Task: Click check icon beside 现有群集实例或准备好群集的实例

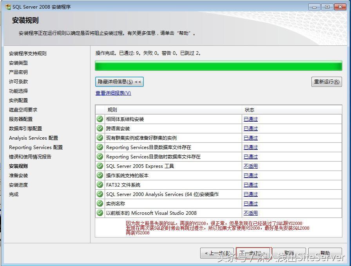Action: point(100,138)
